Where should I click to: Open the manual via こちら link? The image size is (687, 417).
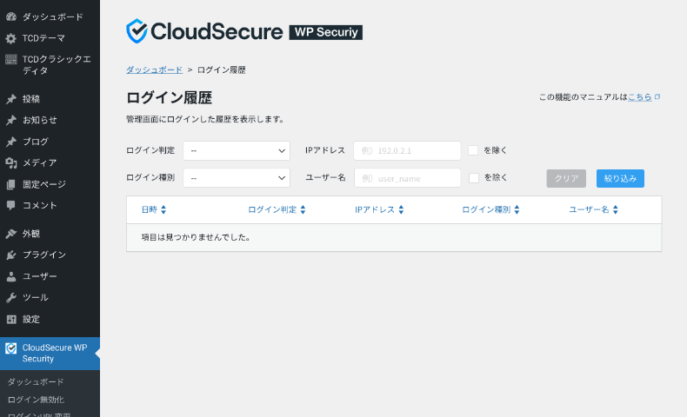point(640,97)
